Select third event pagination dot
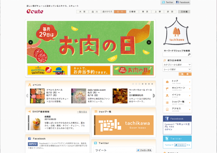217x153 pixels. coord(139,84)
